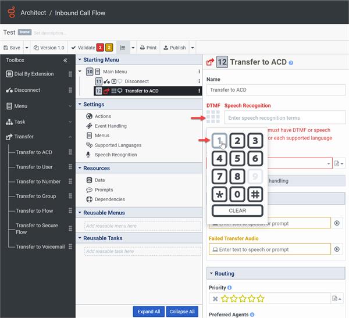This screenshot has height=318, width=349.
Task: Publish the call flow
Action: click(174, 48)
